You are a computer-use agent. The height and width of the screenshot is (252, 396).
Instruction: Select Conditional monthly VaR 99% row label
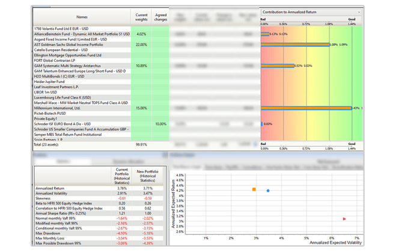pyautogui.click(x=59, y=229)
